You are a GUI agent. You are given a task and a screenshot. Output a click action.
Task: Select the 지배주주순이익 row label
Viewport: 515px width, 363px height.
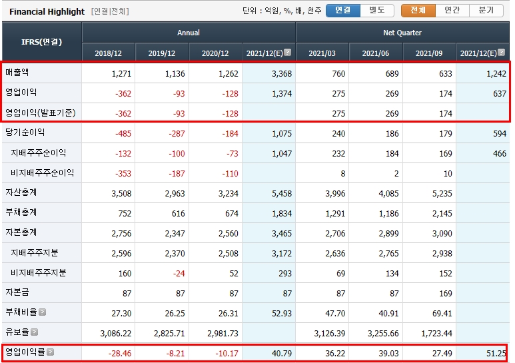[x=39, y=153]
